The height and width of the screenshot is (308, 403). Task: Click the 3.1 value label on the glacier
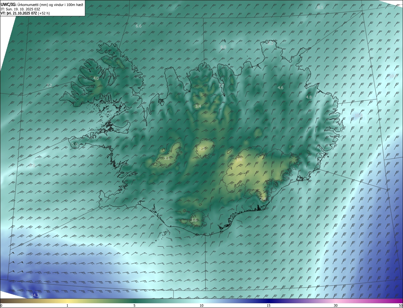[x=167, y=158]
